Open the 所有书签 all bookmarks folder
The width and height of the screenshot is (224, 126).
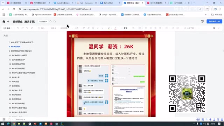tap(217, 15)
